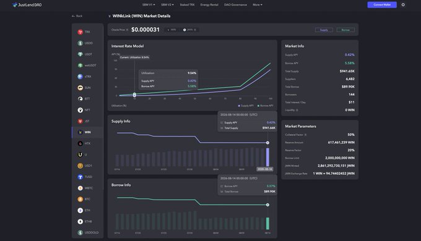
Task: Click the utilization marker on rate curve
Action: [134, 95]
